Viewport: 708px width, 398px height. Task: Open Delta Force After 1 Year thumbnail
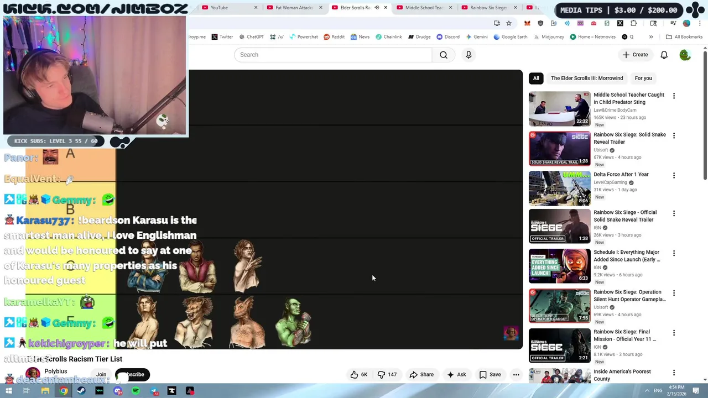559,188
